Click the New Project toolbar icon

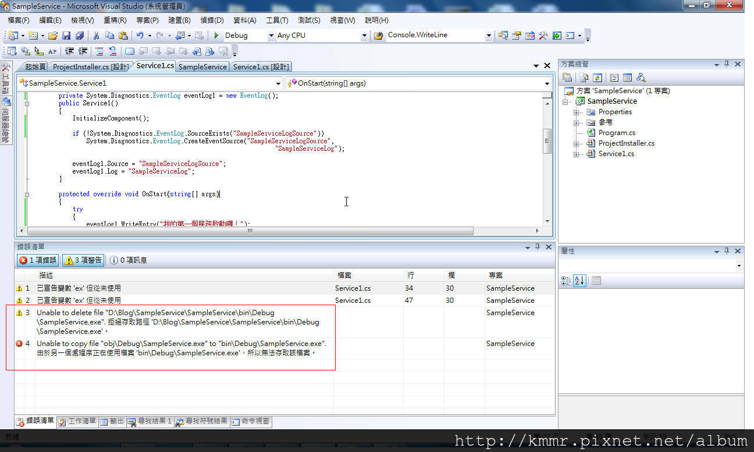[x=13, y=36]
